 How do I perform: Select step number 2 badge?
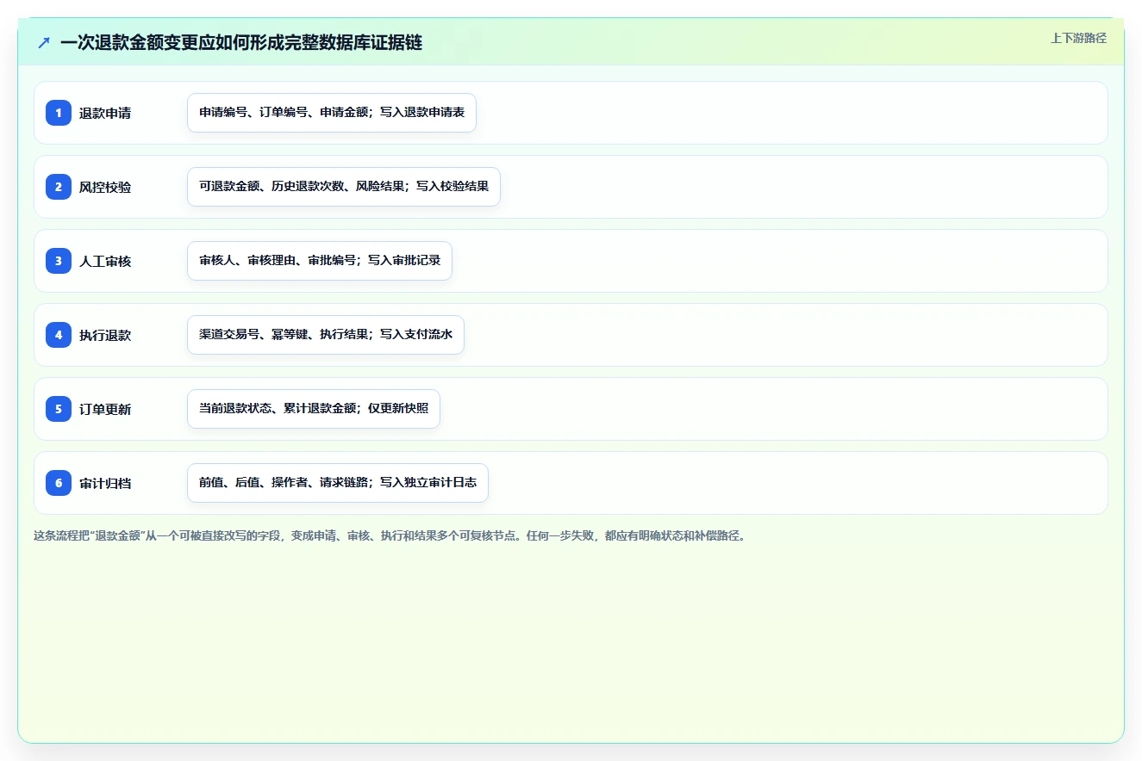[59, 187]
